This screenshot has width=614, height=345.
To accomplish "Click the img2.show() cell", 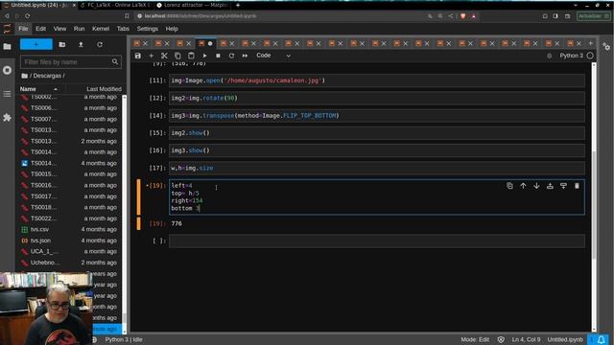I will [x=377, y=133].
